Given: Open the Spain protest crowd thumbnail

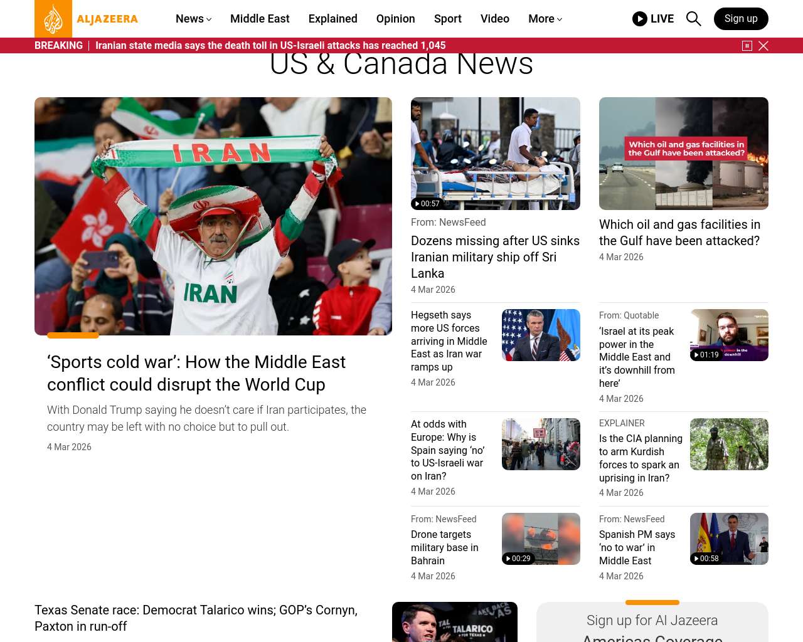Looking at the screenshot, I should pyautogui.click(x=541, y=444).
